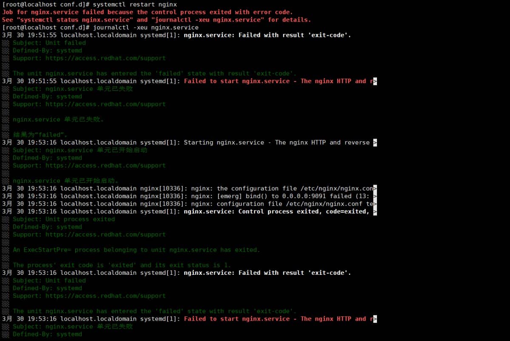
Task: Click the truncation arrow ending the bind() line
Action: [375, 196]
